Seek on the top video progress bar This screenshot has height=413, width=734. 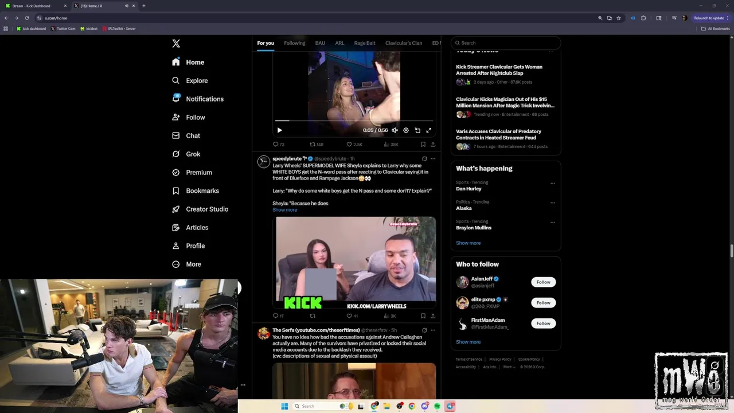click(354, 121)
